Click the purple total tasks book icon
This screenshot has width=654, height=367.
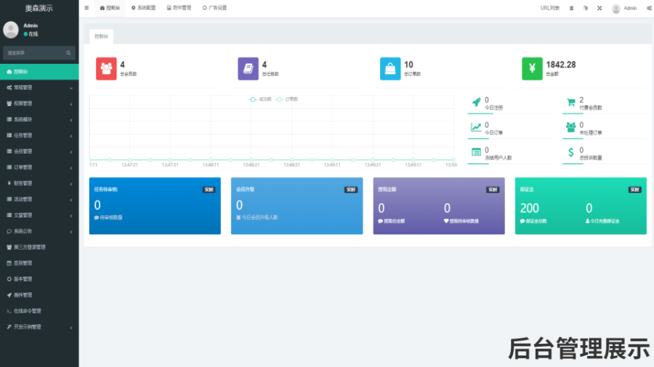tap(249, 69)
